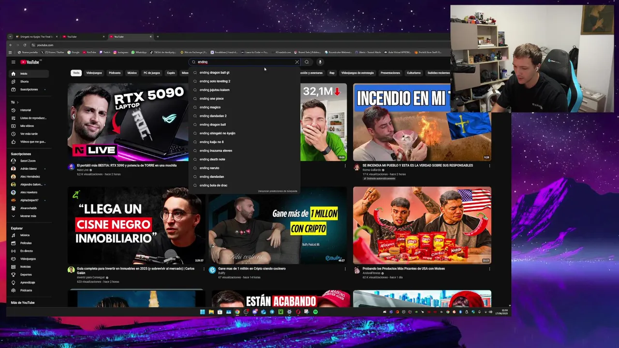Open the RTX 5090 laptop video thumbnail

coord(128,122)
